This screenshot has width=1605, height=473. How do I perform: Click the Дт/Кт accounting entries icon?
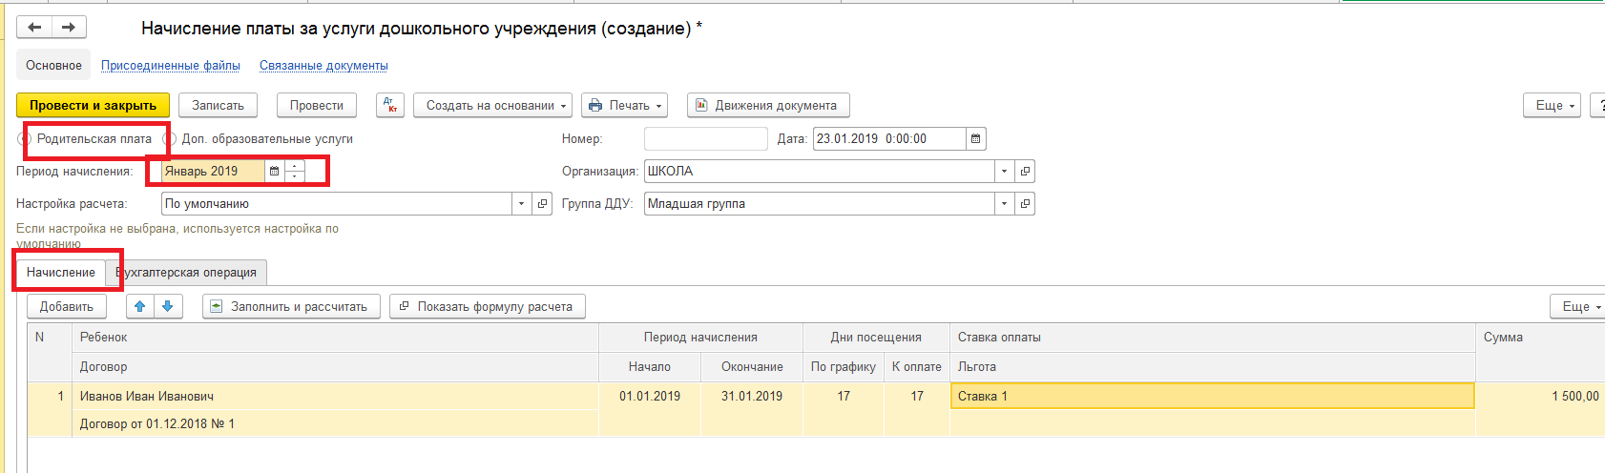[x=390, y=105]
